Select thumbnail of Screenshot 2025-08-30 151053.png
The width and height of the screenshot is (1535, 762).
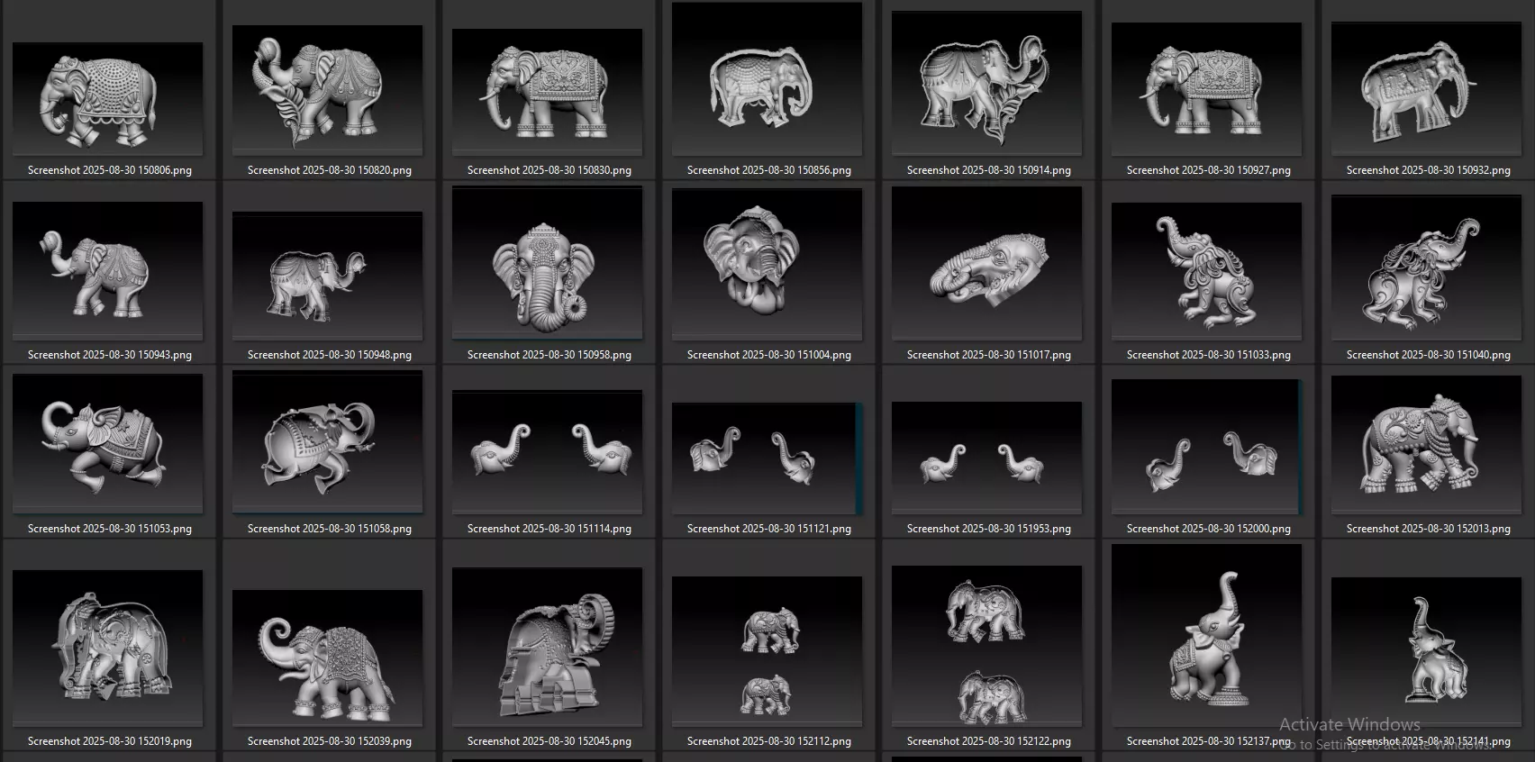coord(108,444)
